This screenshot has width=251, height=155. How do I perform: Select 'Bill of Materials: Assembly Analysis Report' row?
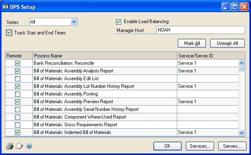click(105, 71)
